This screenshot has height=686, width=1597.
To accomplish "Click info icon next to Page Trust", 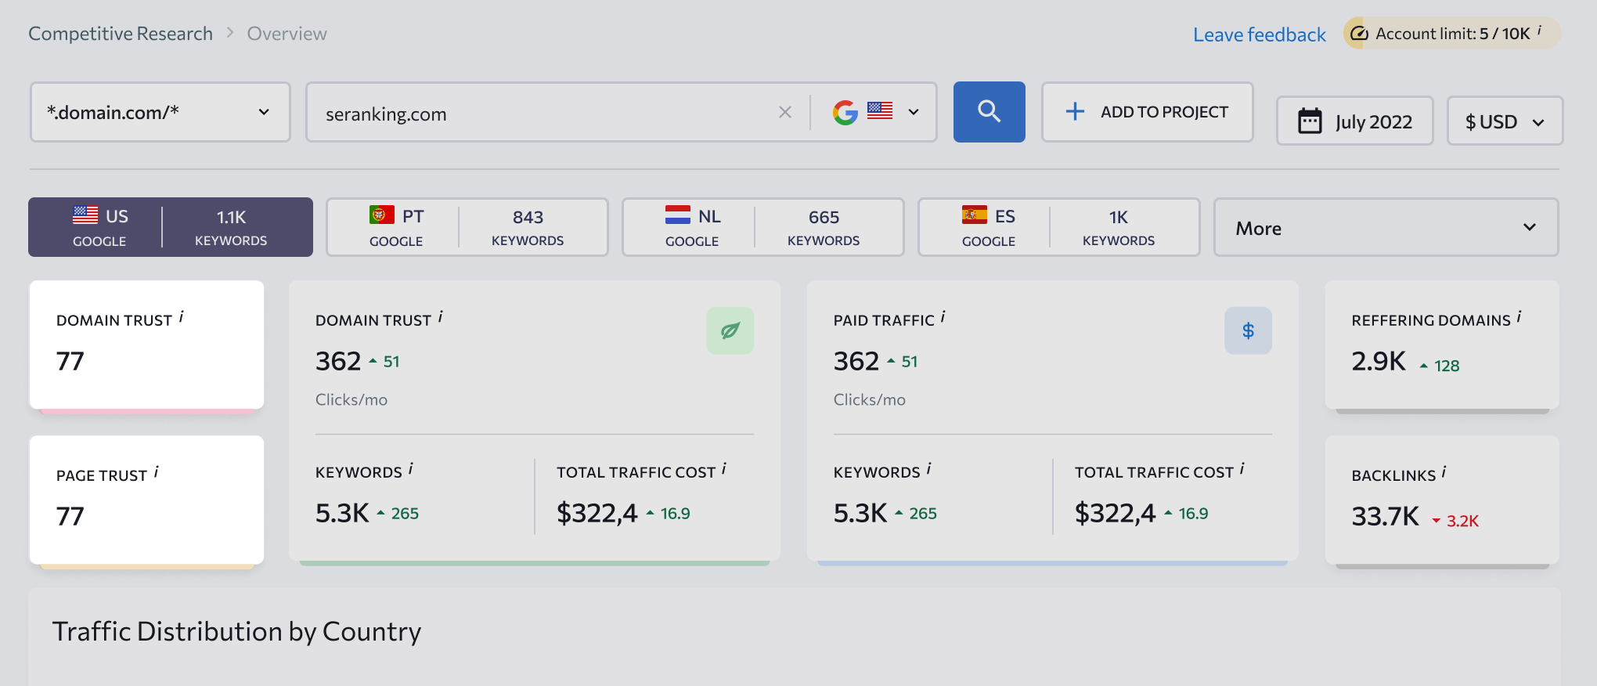I will point(157,471).
